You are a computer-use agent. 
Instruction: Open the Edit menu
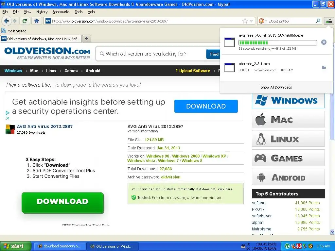16,12
